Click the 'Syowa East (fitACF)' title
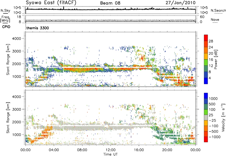Viewport: 226px width, 156px height. pos(51,3)
